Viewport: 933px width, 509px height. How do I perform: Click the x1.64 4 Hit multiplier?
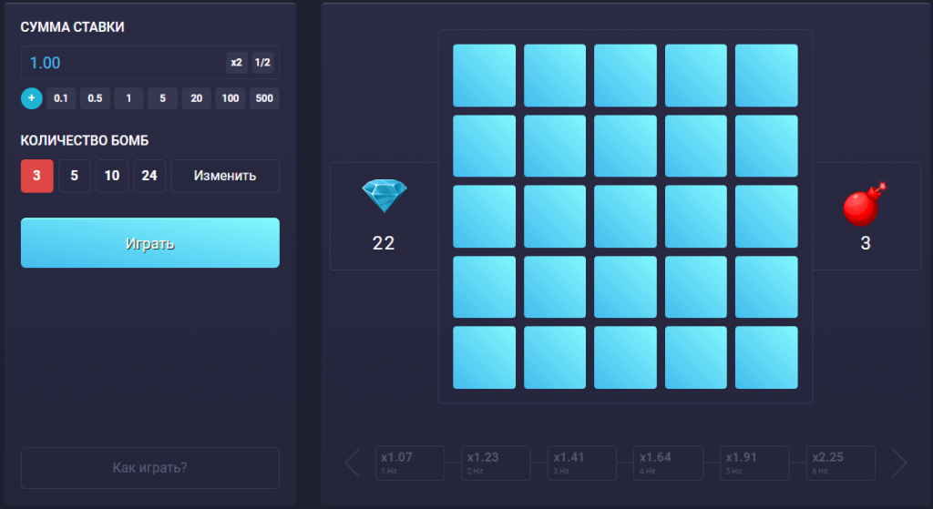668,463
